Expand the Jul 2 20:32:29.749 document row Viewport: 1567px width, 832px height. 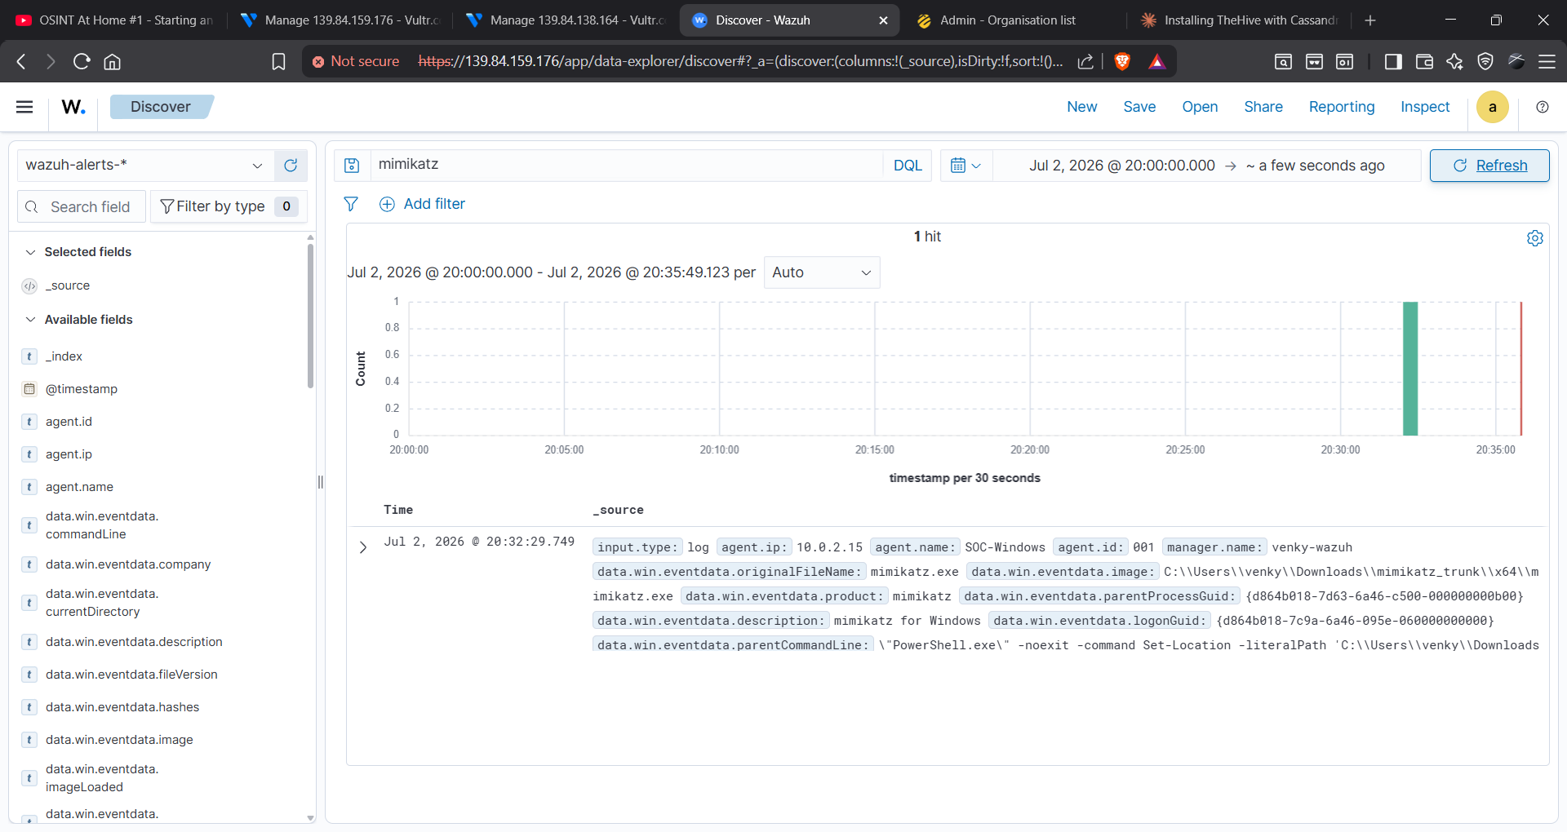tap(363, 547)
